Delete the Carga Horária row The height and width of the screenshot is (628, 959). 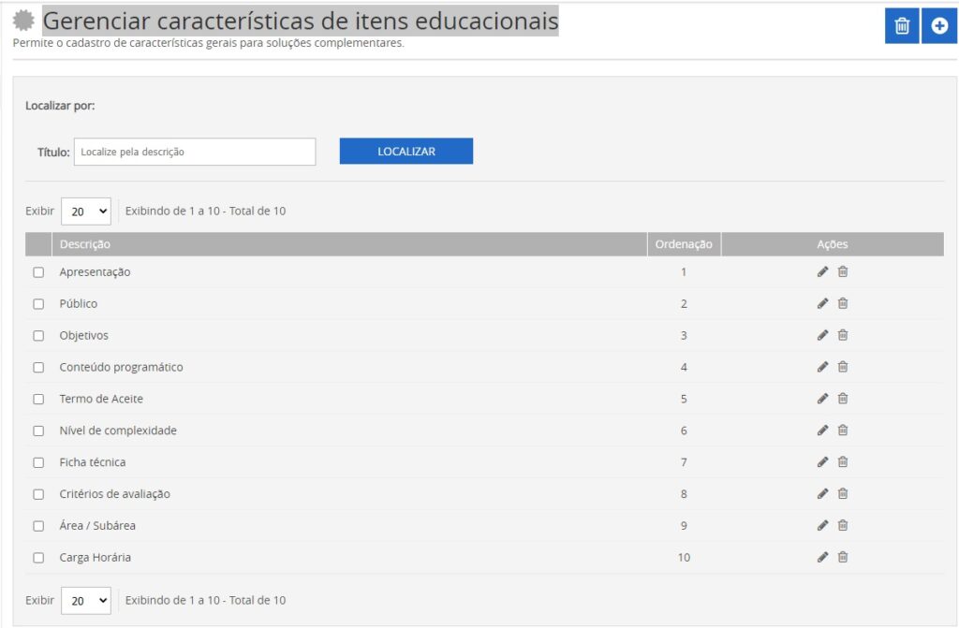point(843,558)
